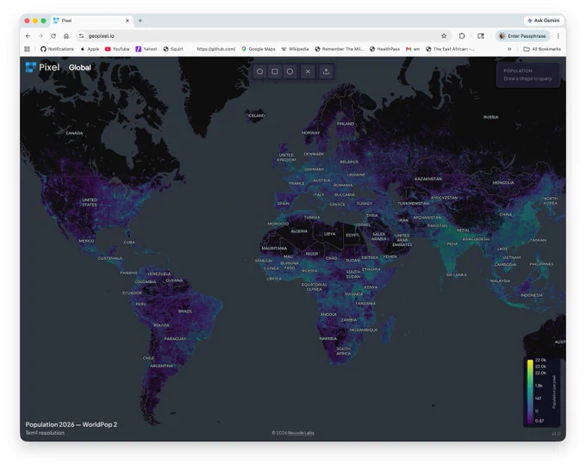Open the Google Maps bookmark
586x468 pixels.
(x=259, y=49)
